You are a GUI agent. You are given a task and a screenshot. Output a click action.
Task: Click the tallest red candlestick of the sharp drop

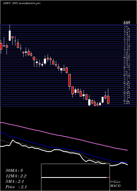(x=70, y=80)
